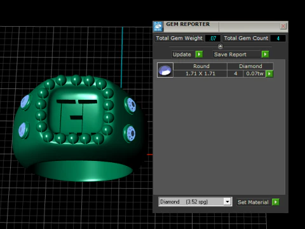Click the Total Gem Weight value field

coord(213,38)
